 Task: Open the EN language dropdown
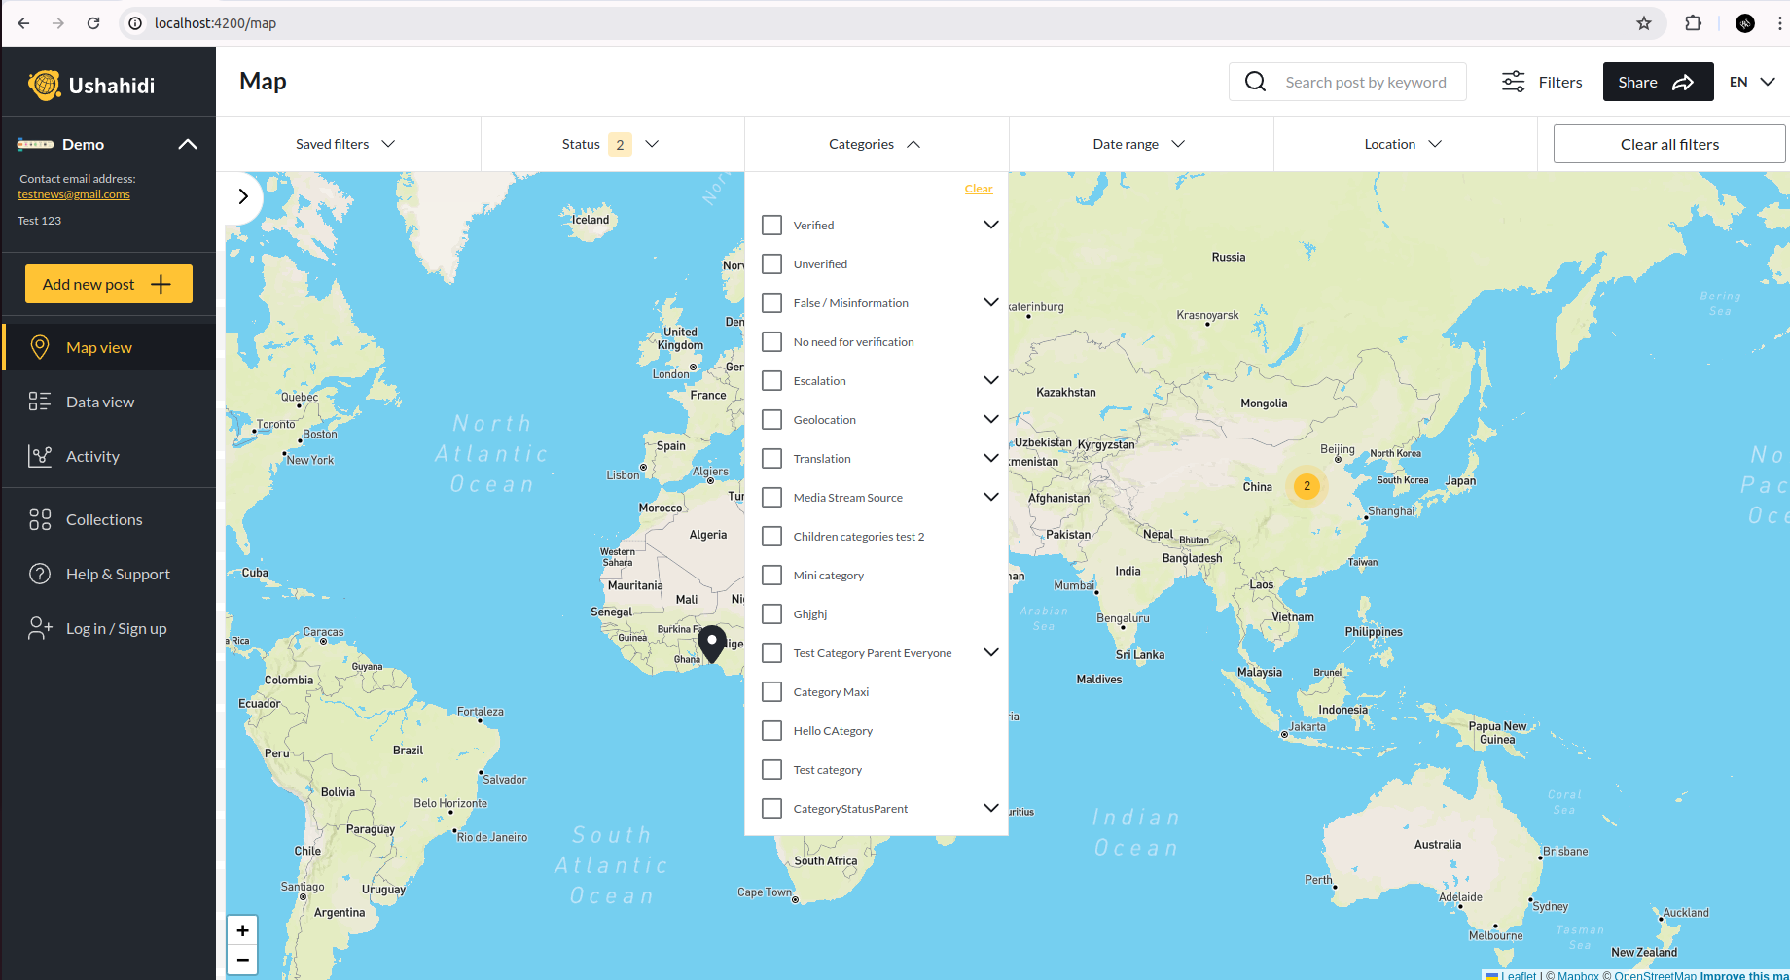1753,82
